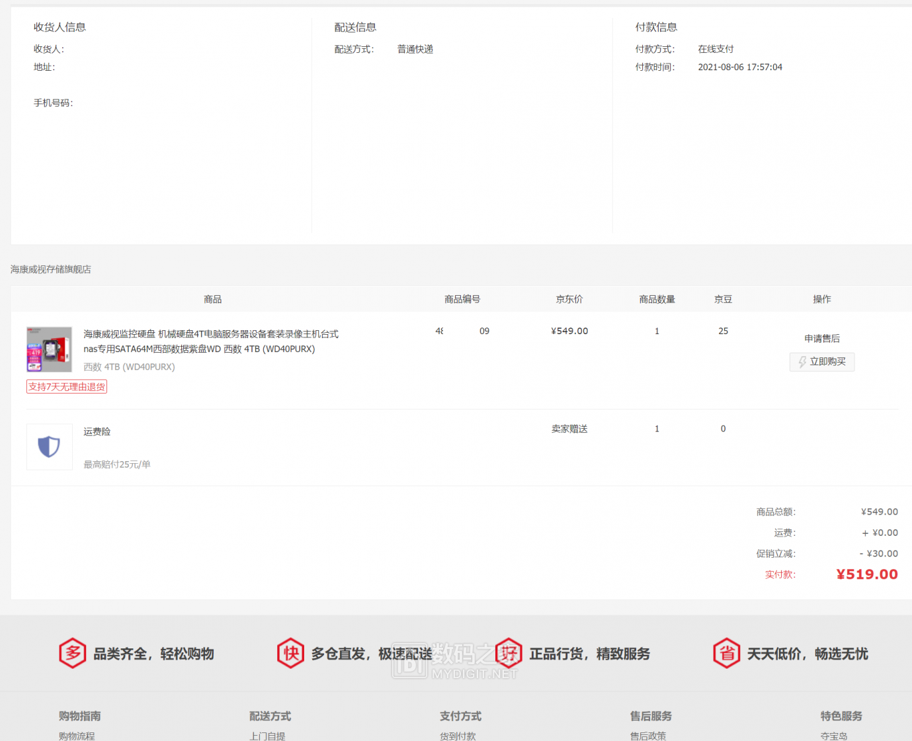This screenshot has width=912, height=741.
Task: Open the Hikvision hard drive product thumbnail
Action: pos(50,349)
